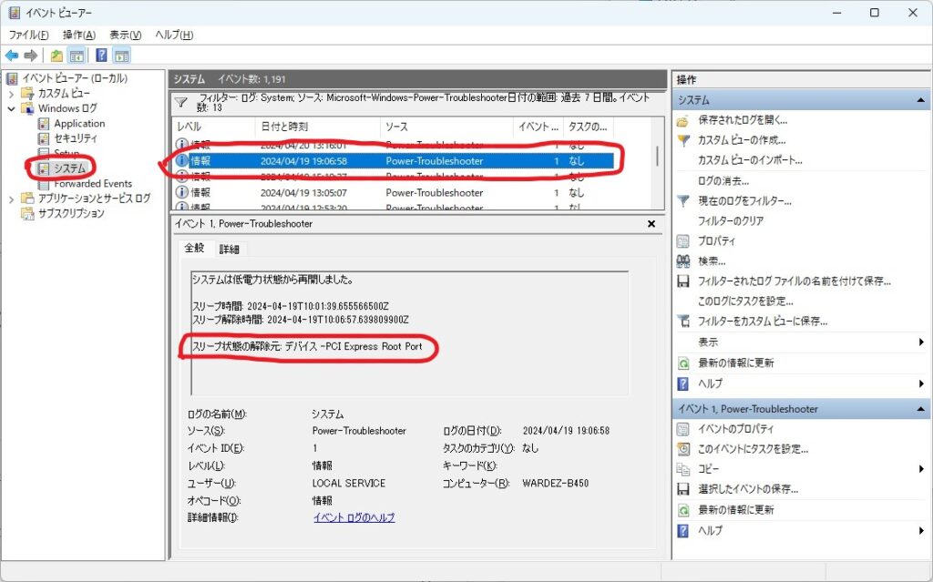This screenshot has height=582, width=933.
Task: Select the セキュリティ log in the tree
Action: [x=75, y=138]
